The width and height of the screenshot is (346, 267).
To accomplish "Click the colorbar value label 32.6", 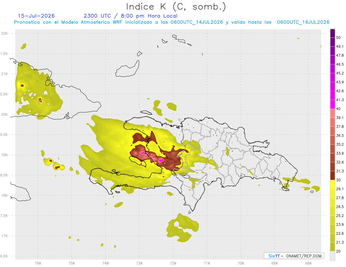I will (x=340, y=162).
